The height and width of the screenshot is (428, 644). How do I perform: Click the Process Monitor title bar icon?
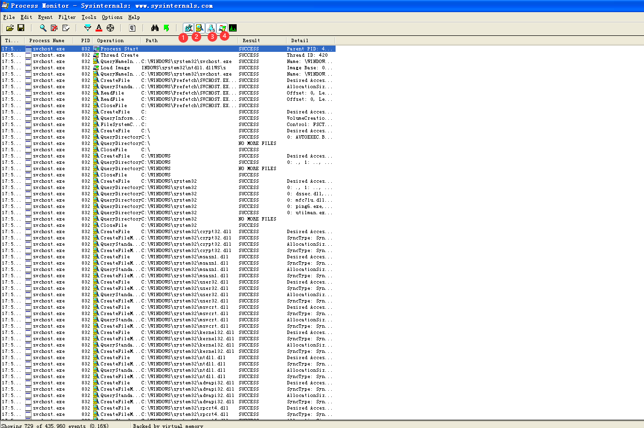coord(5,5)
